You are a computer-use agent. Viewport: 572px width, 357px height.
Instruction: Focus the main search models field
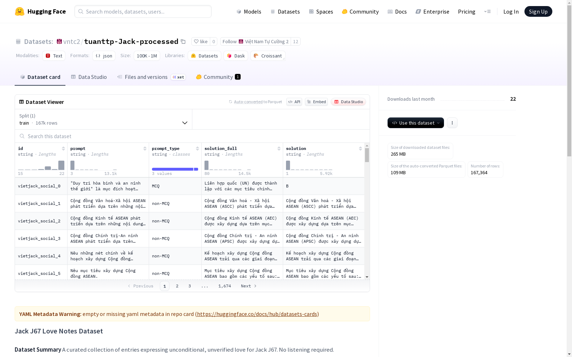click(143, 11)
